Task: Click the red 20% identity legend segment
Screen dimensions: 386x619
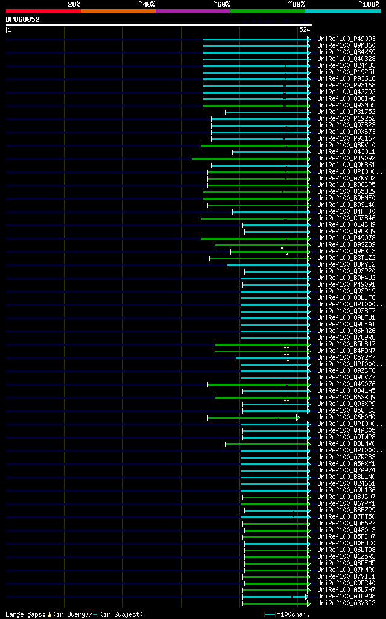Action: point(43,11)
